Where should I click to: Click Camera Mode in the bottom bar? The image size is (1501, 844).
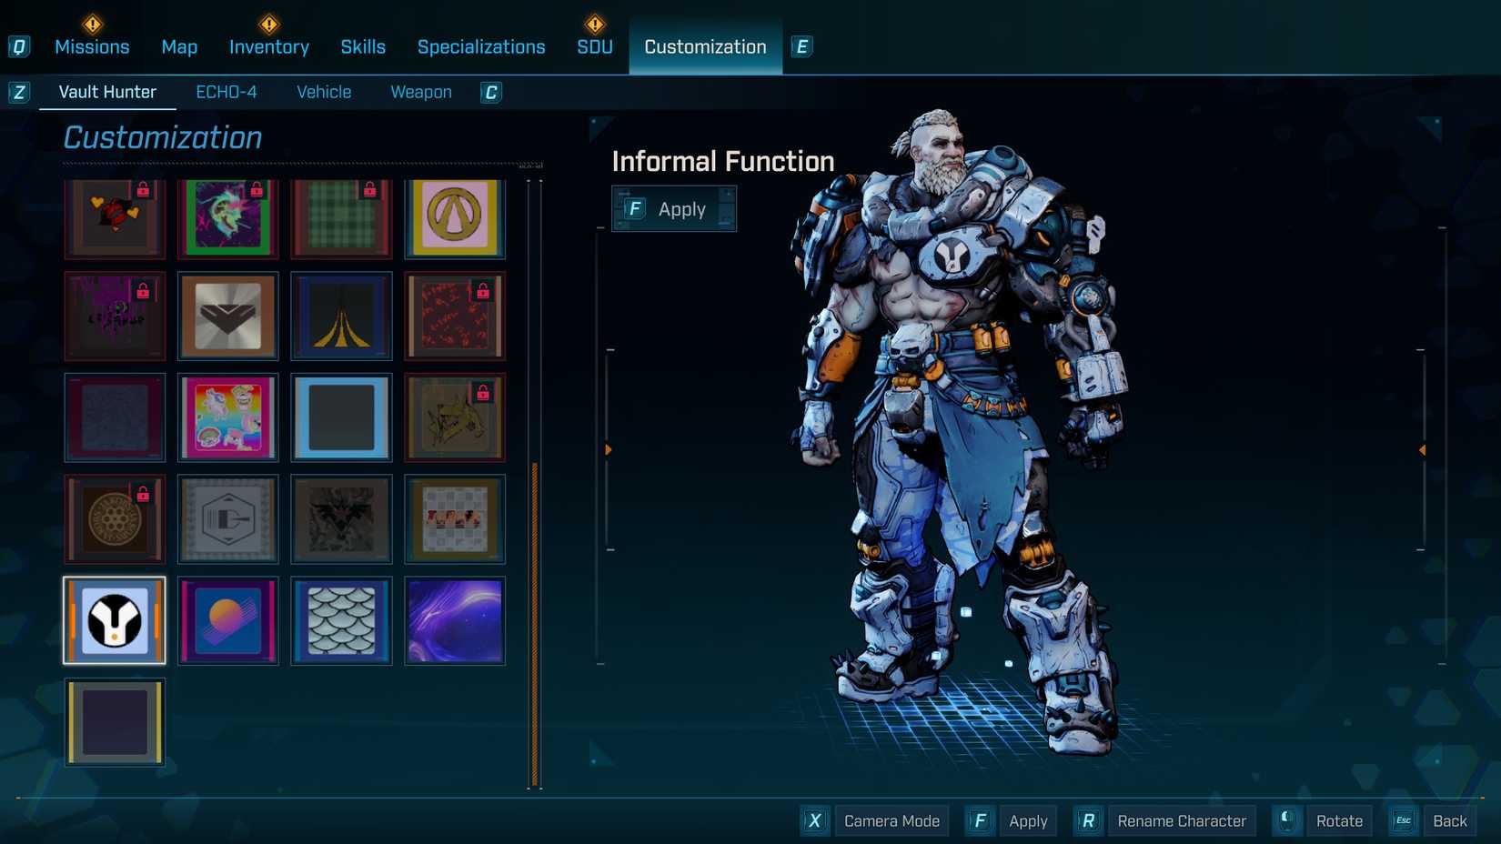[892, 821]
